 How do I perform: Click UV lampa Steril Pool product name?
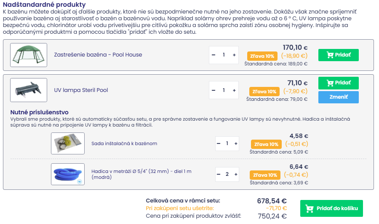[81, 90]
